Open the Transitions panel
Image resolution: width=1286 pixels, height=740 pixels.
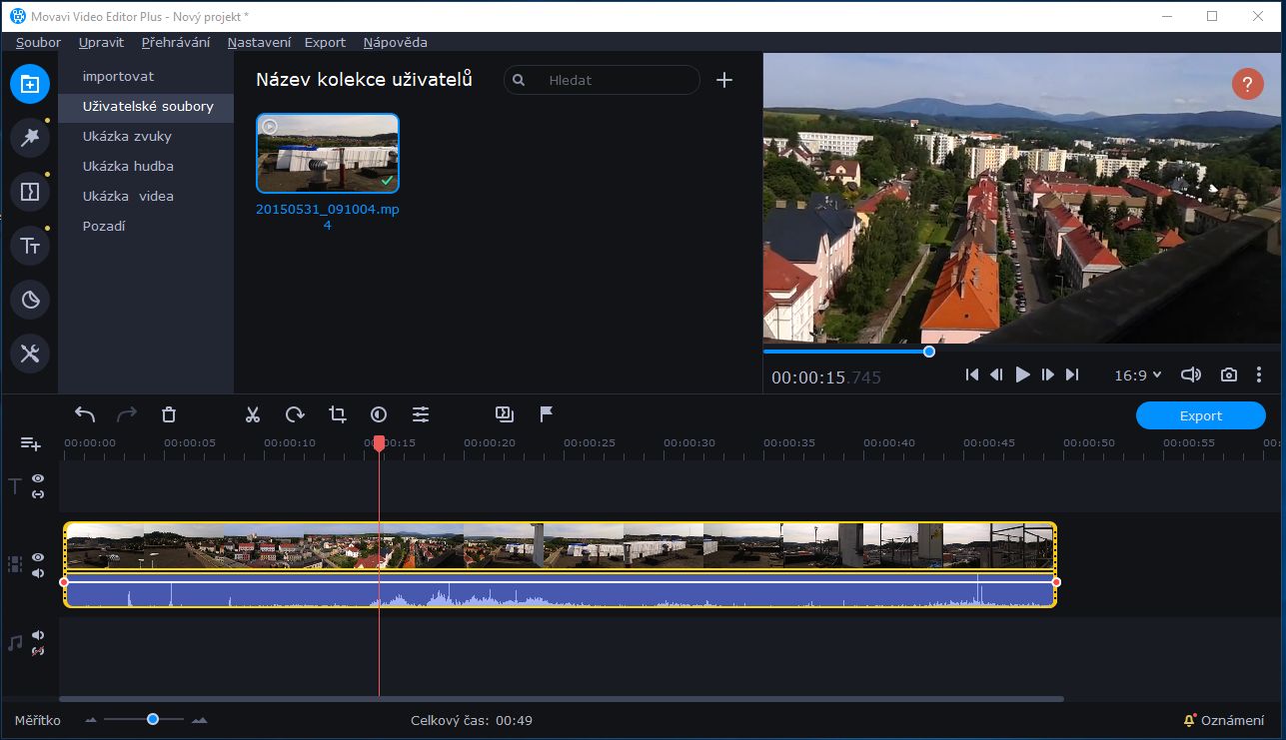(x=30, y=191)
